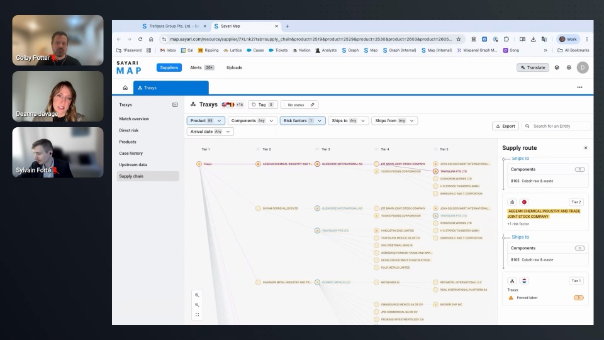604x340 pixels.
Task: Click Search for an Entity field
Action: 556,126
